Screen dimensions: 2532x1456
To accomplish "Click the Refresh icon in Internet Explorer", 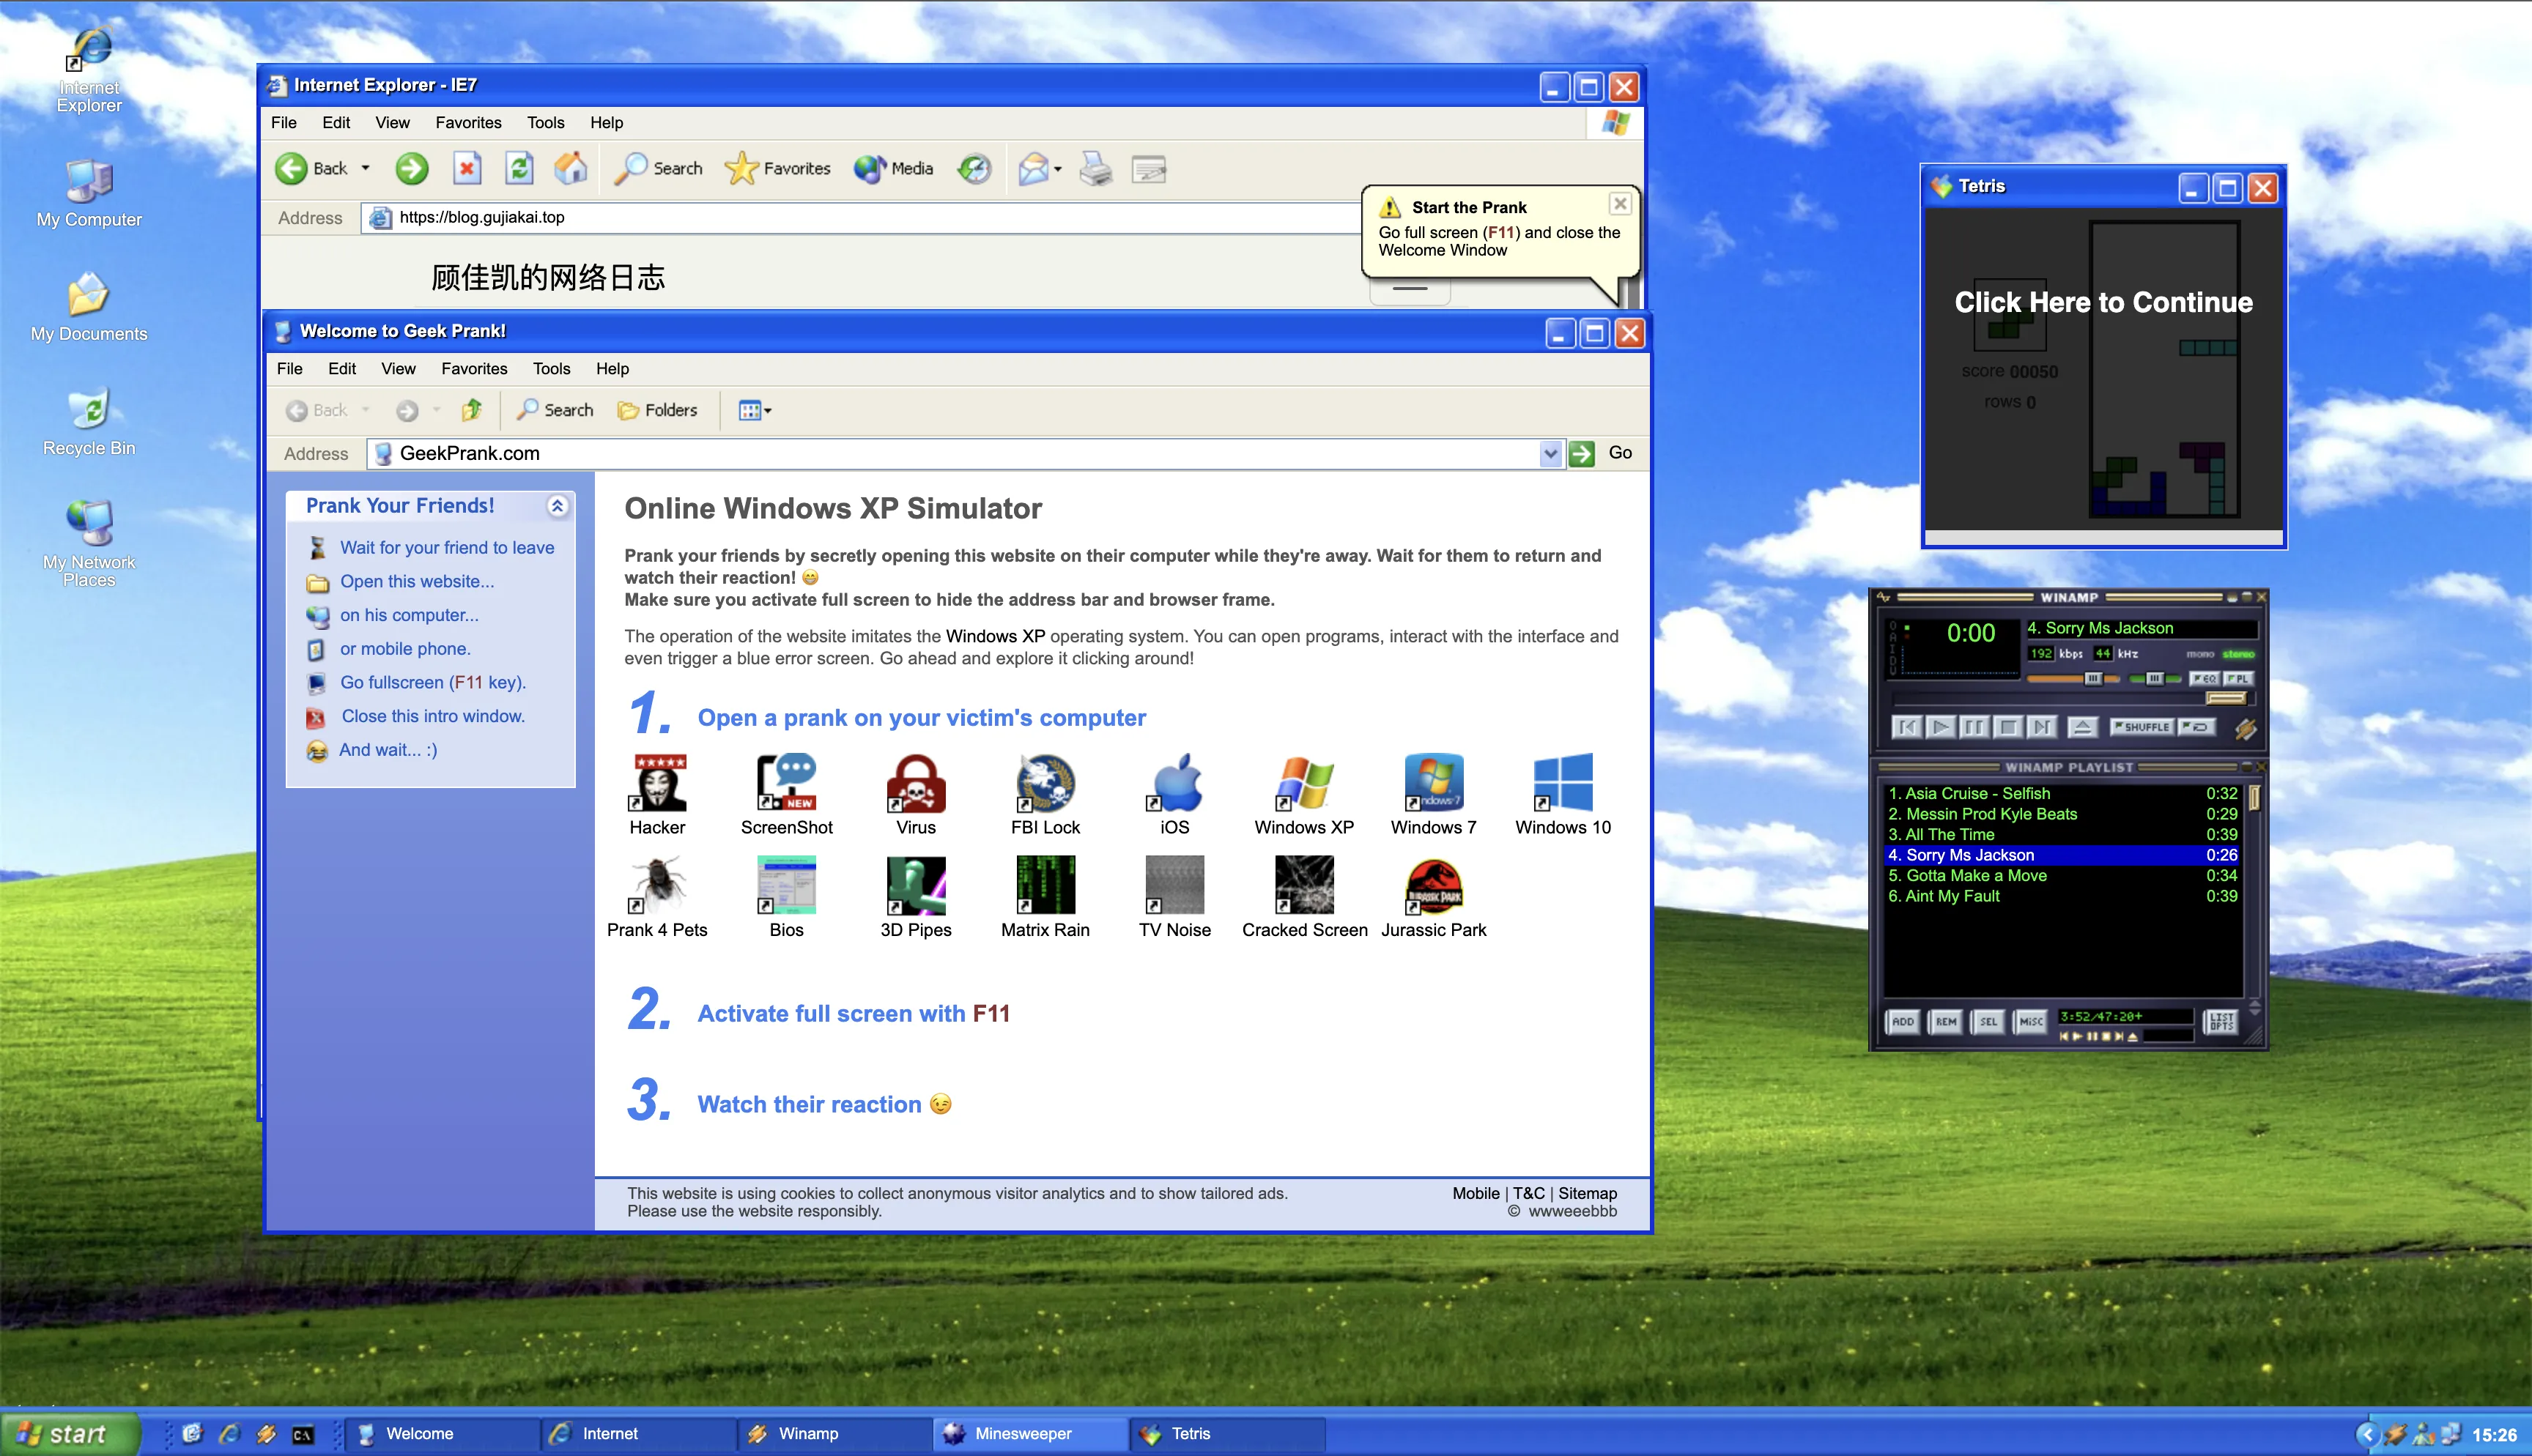I will [519, 168].
